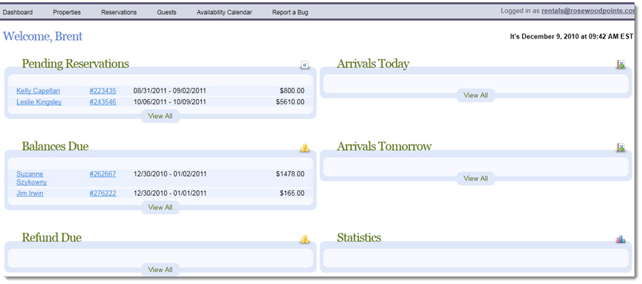Click the $5610.00 amount

290,102
